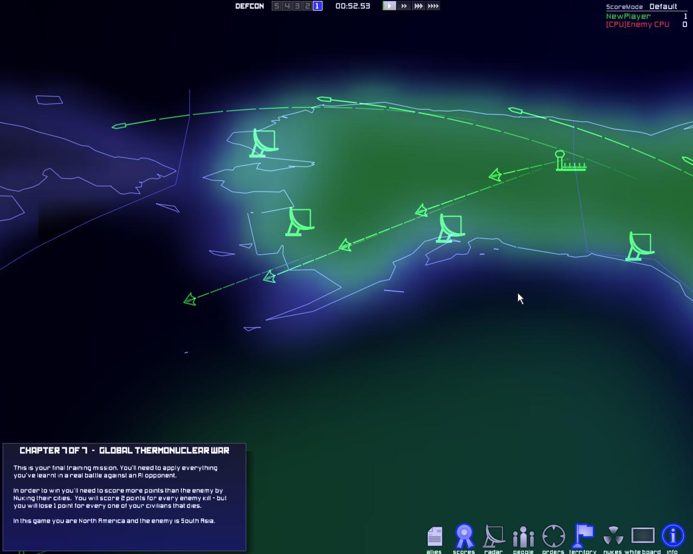Click the DEFCON level 3 box
This screenshot has height=554, width=693.
(297, 6)
